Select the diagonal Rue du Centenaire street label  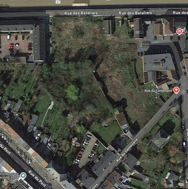[x=127, y=150]
